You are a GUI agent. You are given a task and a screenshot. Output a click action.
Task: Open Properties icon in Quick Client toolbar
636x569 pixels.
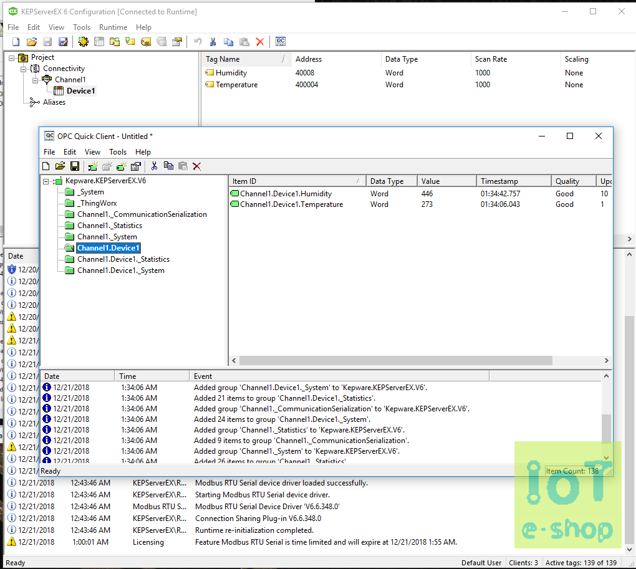[136, 166]
